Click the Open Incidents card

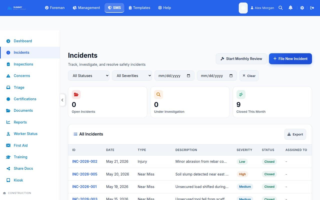107,102
